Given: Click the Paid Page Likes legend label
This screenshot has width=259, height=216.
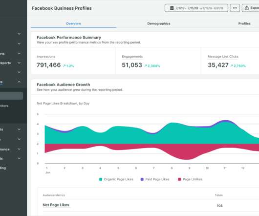Looking at the screenshot, I should [x=157, y=179].
